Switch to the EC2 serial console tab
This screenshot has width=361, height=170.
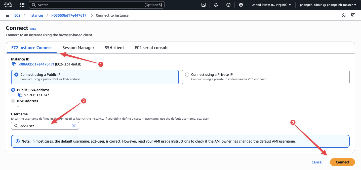(151, 48)
